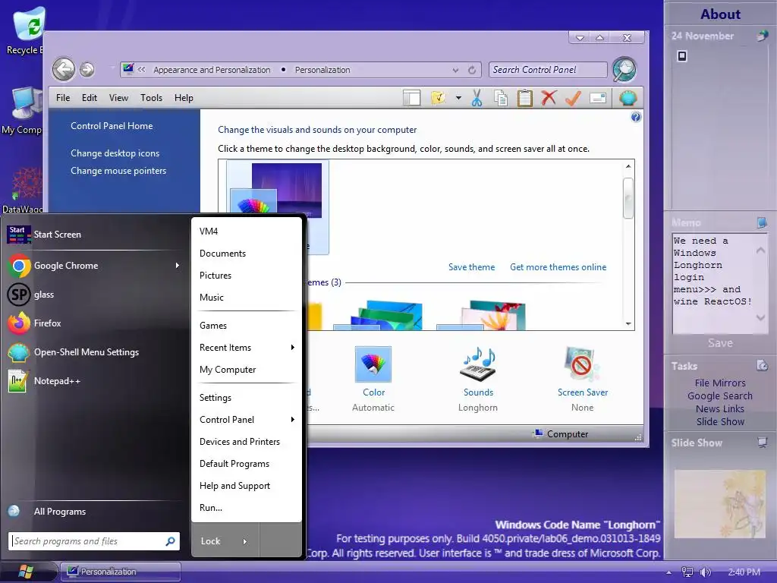Viewport: 777px width, 583px height.
Task: Click the volume speaker tray icon
Action: coord(705,572)
